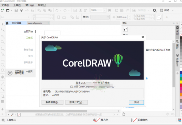Image resolution: width=182 pixels, height=125 pixels.
Task: Switch to the 欢迎屏幕 tab
Action: pyautogui.click(x=17, y=23)
